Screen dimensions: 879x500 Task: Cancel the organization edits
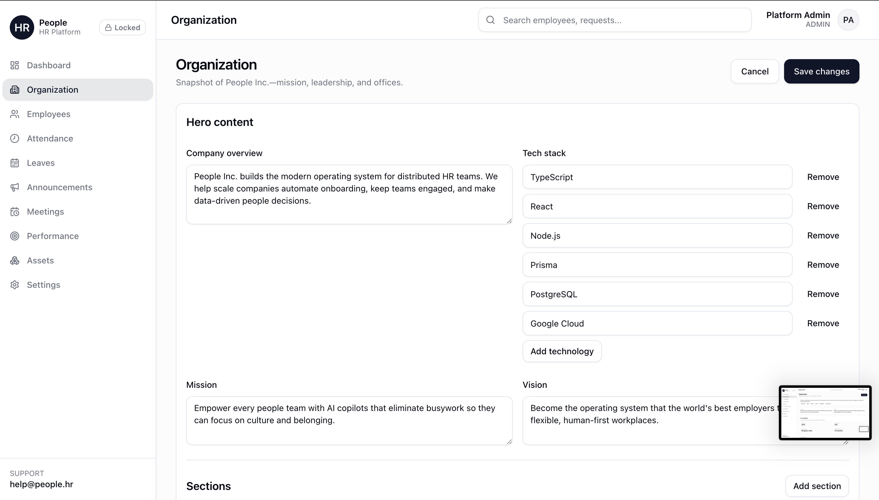click(754, 71)
